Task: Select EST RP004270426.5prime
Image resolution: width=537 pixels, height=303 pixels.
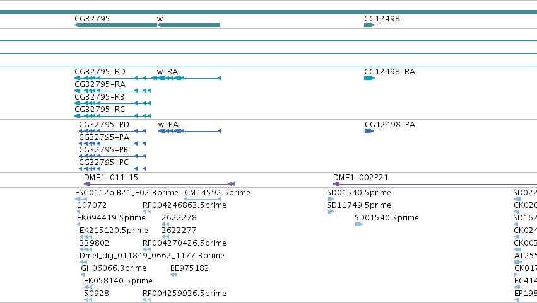Action: (185, 244)
